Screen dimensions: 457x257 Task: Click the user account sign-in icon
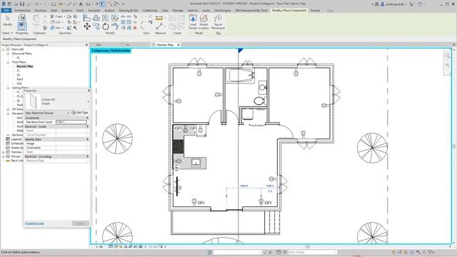pyautogui.click(x=383, y=4)
